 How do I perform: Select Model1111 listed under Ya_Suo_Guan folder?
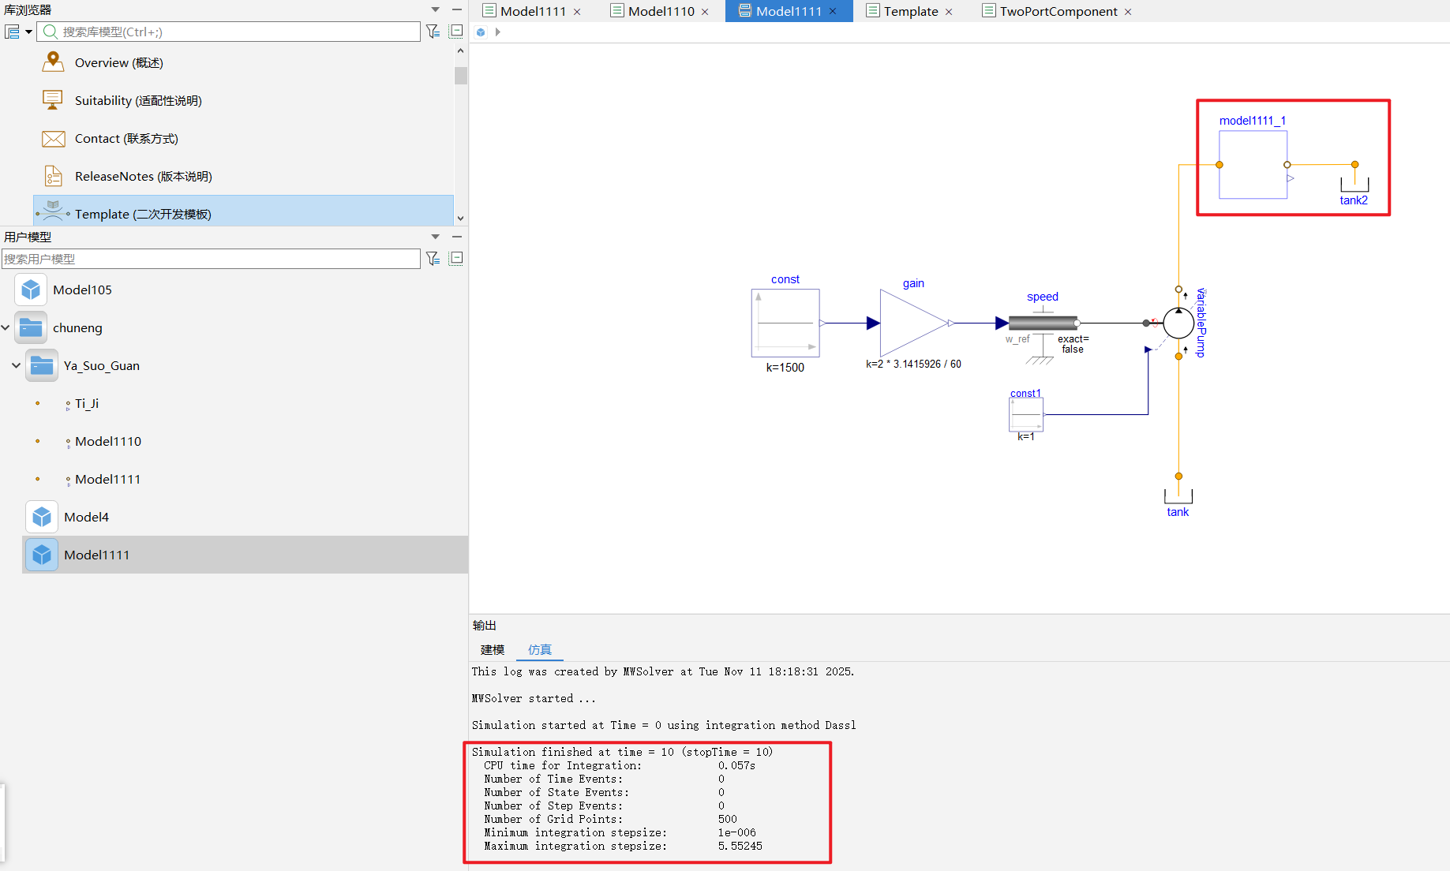pos(107,480)
